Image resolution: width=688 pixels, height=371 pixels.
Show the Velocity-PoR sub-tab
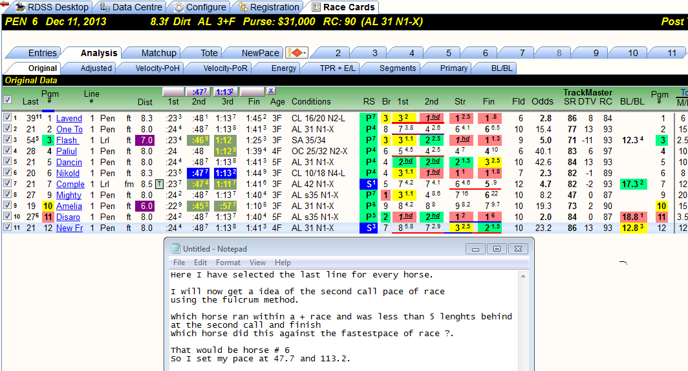[x=225, y=68]
